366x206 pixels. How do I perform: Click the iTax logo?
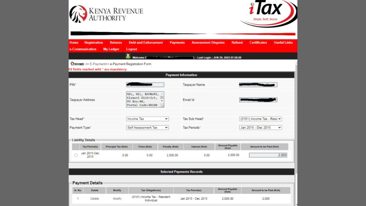coord(268,13)
